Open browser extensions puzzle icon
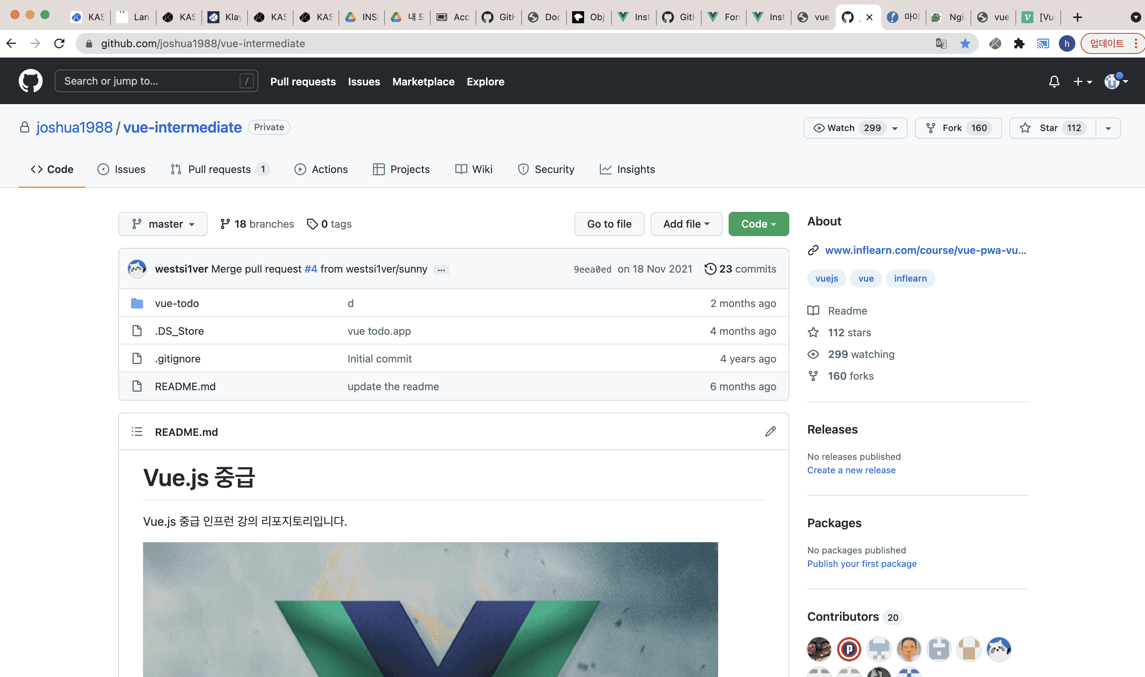Image resolution: width=1145 pixels, height=677 pixels. (x=1019, y=43)
